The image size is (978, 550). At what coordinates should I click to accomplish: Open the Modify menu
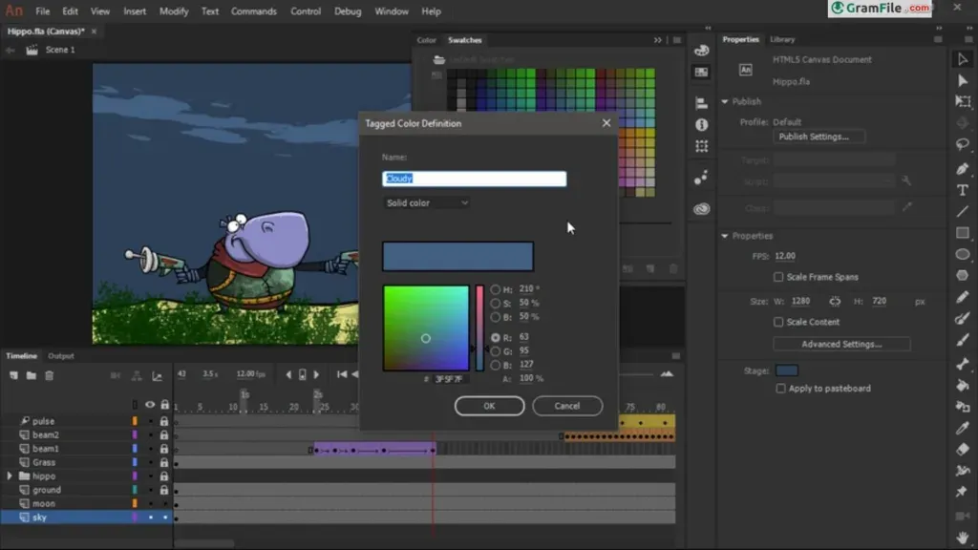click(174, 11)
